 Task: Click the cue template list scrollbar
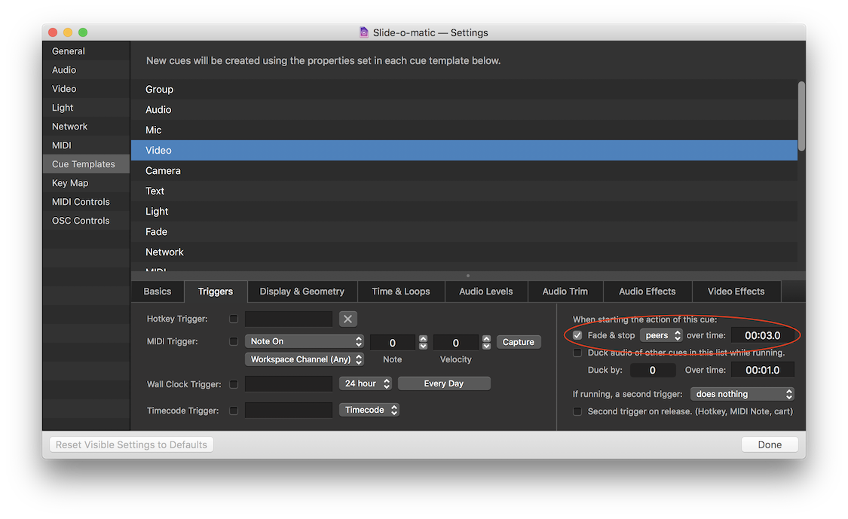(801, 117)
